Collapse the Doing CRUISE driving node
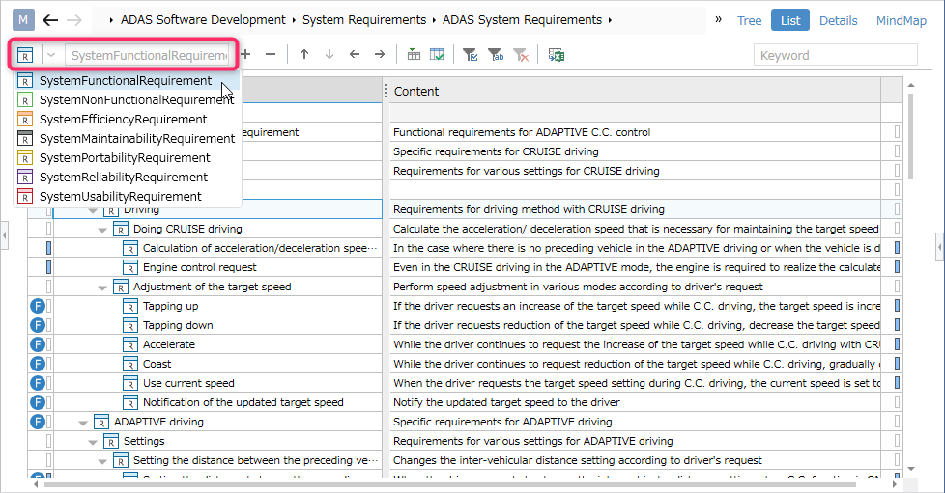This screenshot has height=493, width=945. (x=102, y=230)
